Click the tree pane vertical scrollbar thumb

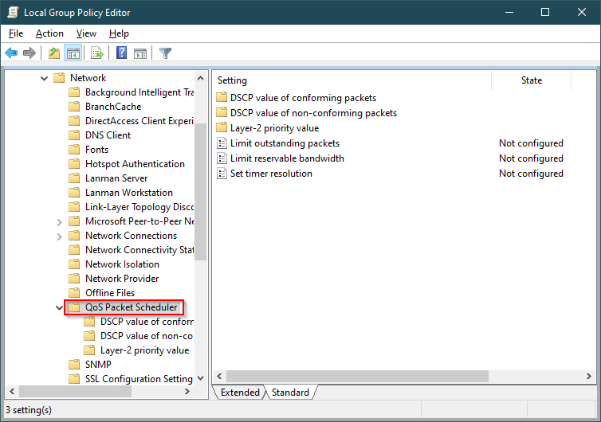coord(200,192)
